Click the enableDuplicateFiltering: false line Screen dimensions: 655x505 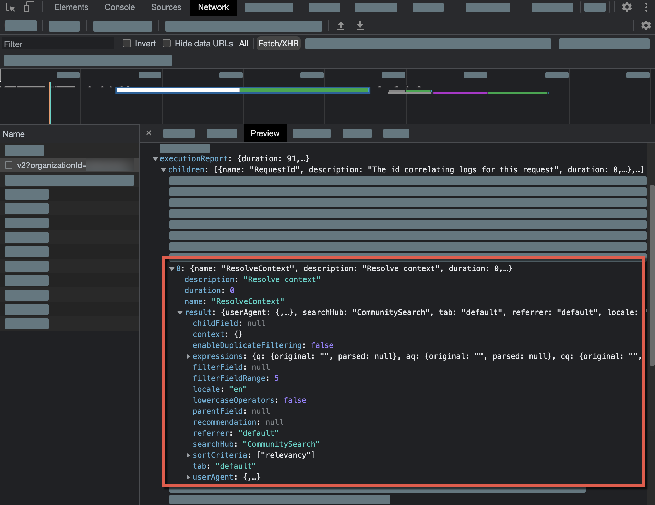(x=263, y=345)
